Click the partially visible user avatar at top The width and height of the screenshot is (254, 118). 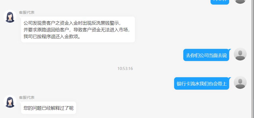(240, 2)
